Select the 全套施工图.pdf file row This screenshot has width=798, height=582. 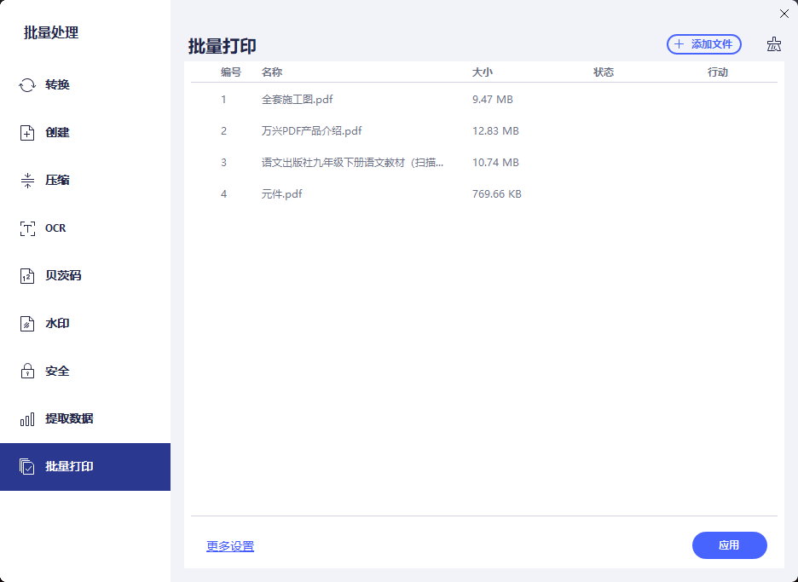click(x=297, y=99)
